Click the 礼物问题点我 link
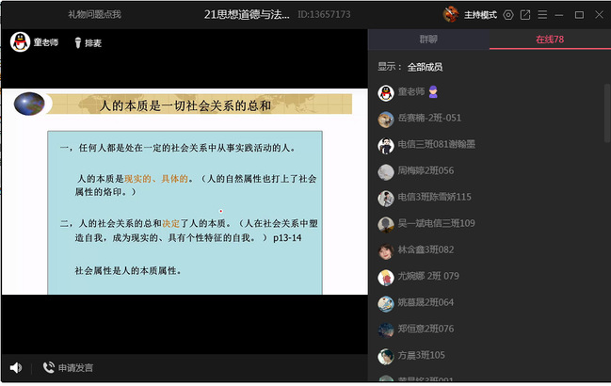Screen dimensions: 611x386 [94, 14]
